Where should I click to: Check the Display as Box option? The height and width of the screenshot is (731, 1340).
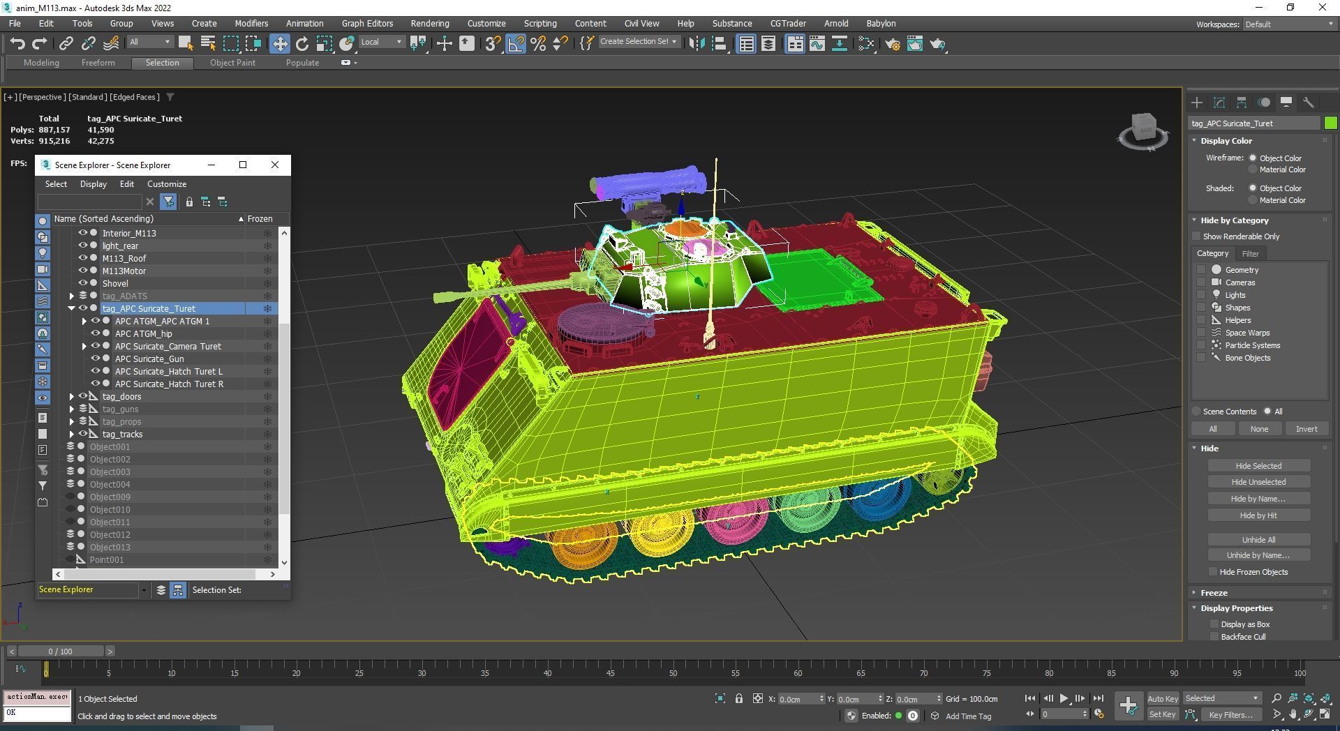click(x=1214, y=624)
